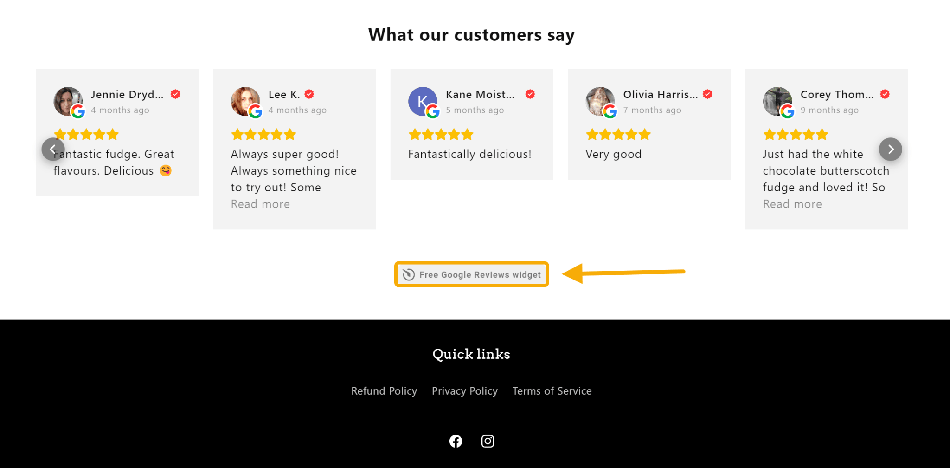Click the Free Google Reviews widget button
The height and width of the screenshot is (468, 950).
pos(471,274)
